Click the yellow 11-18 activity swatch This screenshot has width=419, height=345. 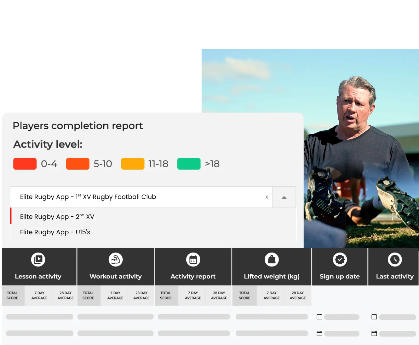(x=133, y=164)
